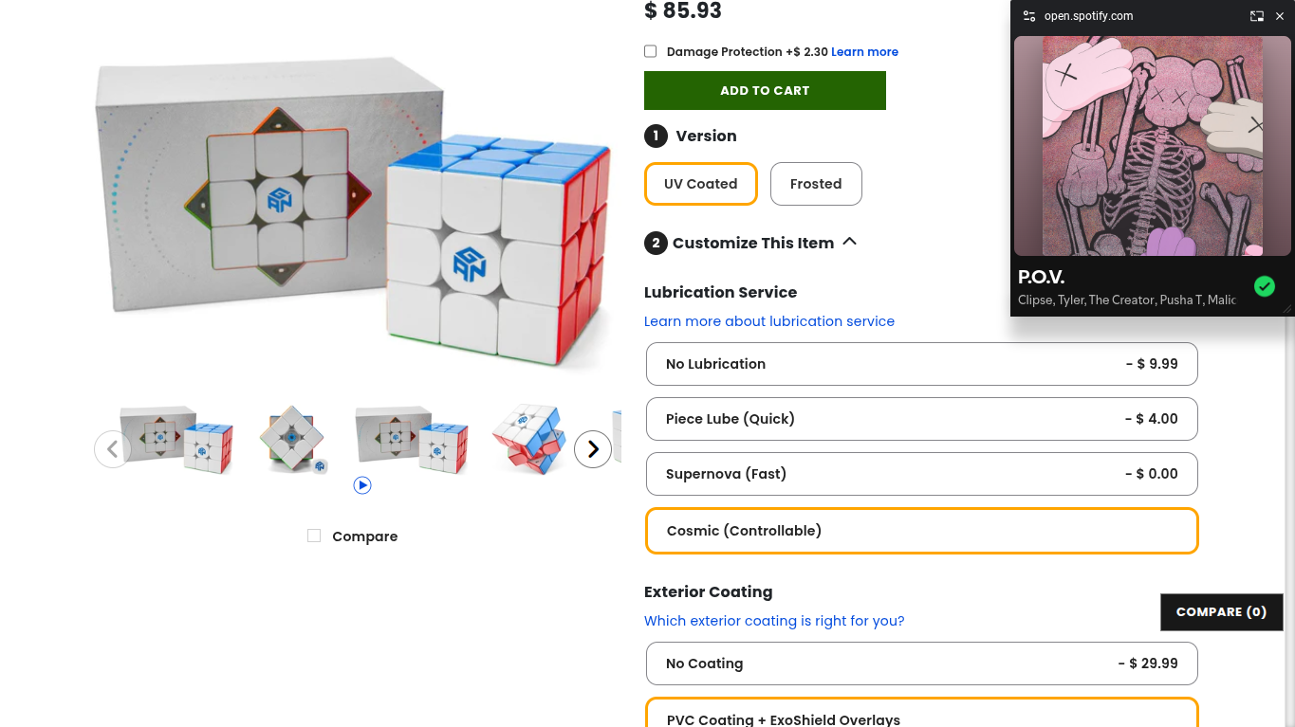Play the product video thumbnail

362,485
